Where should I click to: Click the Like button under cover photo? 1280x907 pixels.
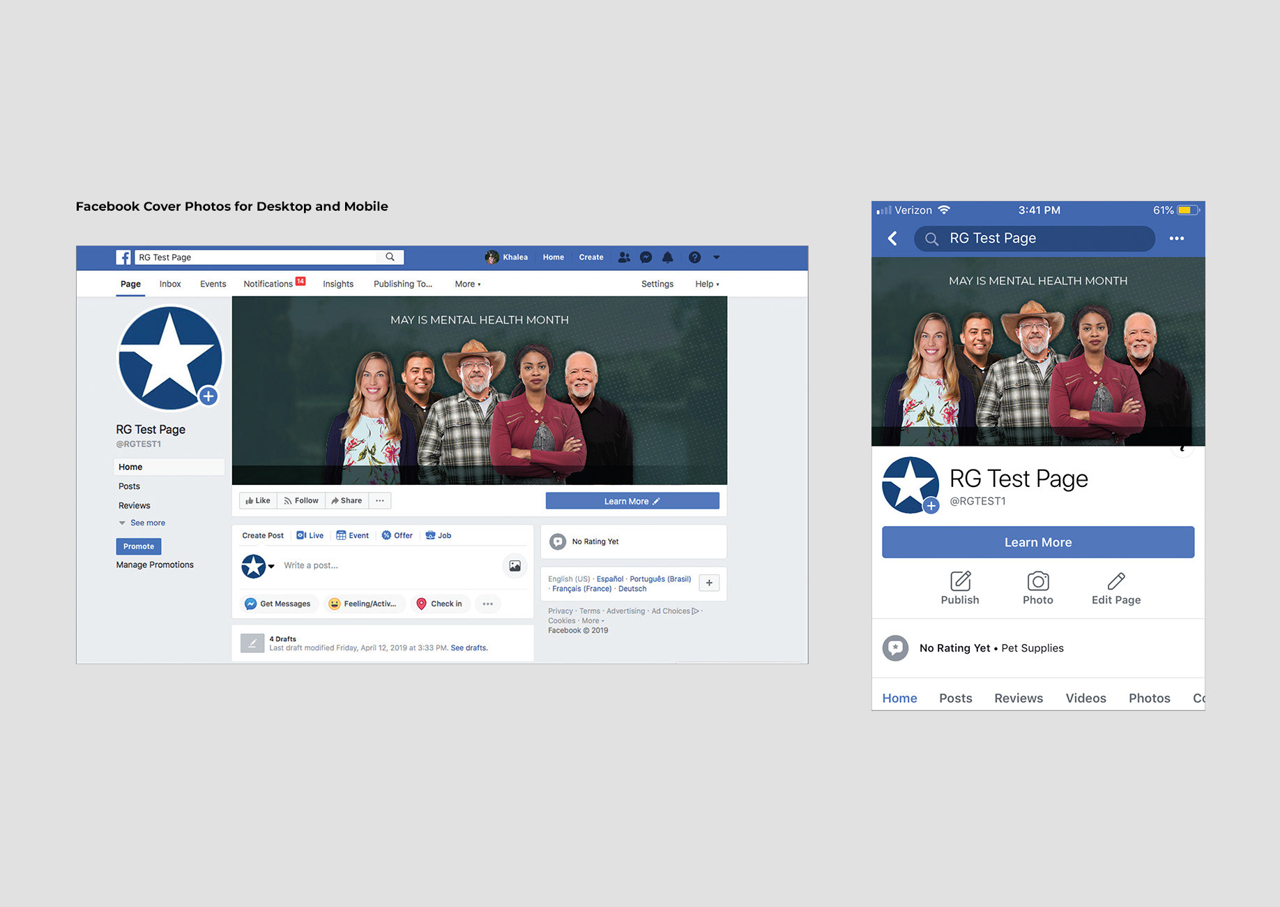click(x=258, y=501)
